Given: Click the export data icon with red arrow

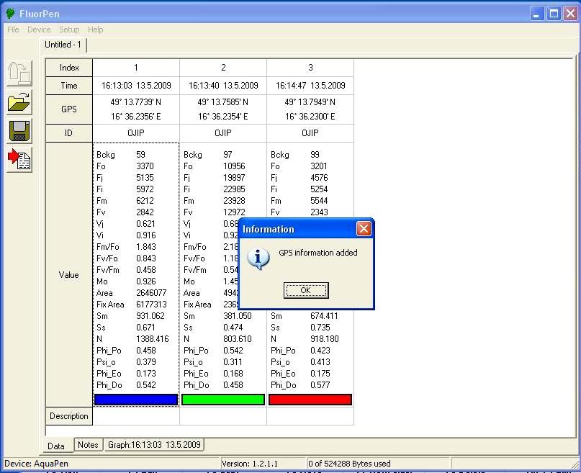Looking at the screenshot, I should click(19, 160).
